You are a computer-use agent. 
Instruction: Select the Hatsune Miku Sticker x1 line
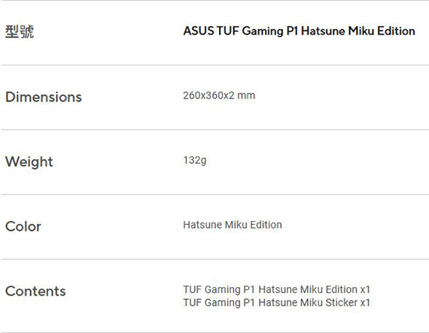point(277,302)
